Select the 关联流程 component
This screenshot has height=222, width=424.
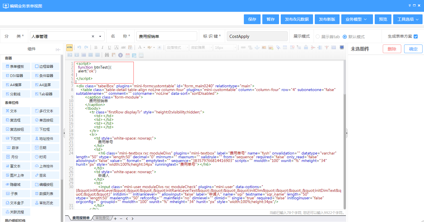pos(16,212)
